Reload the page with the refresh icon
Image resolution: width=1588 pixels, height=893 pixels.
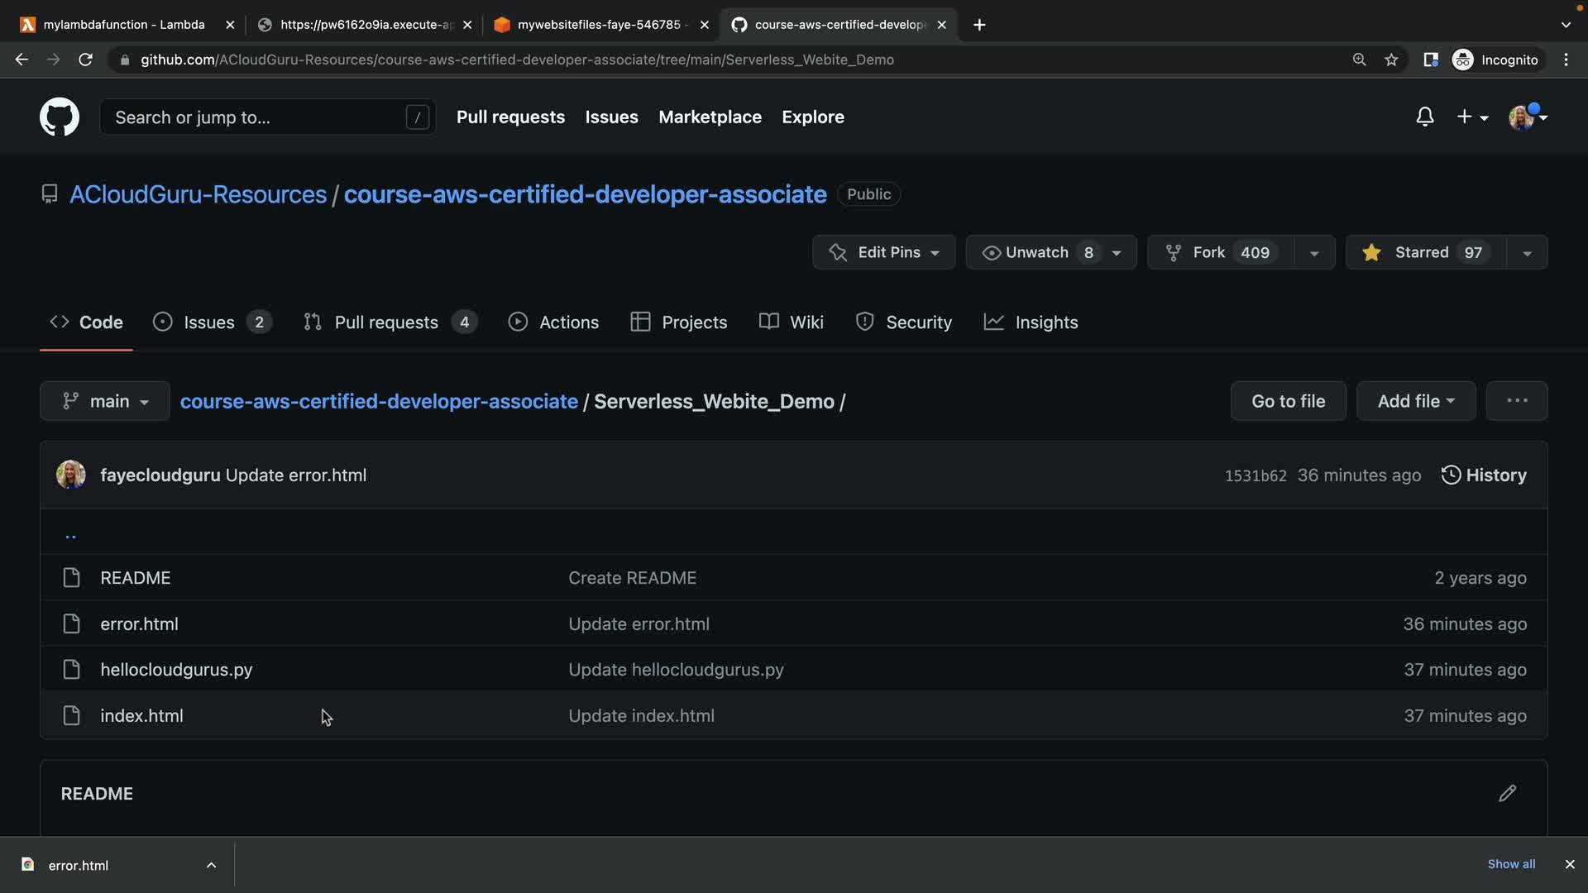pos(85,60)
